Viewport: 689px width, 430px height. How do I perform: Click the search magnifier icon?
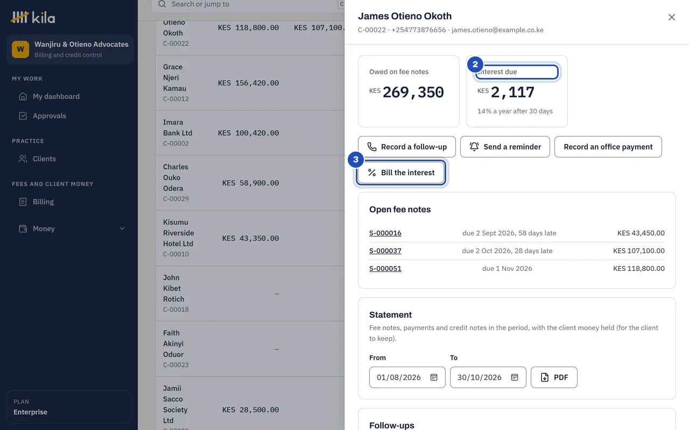162,4
